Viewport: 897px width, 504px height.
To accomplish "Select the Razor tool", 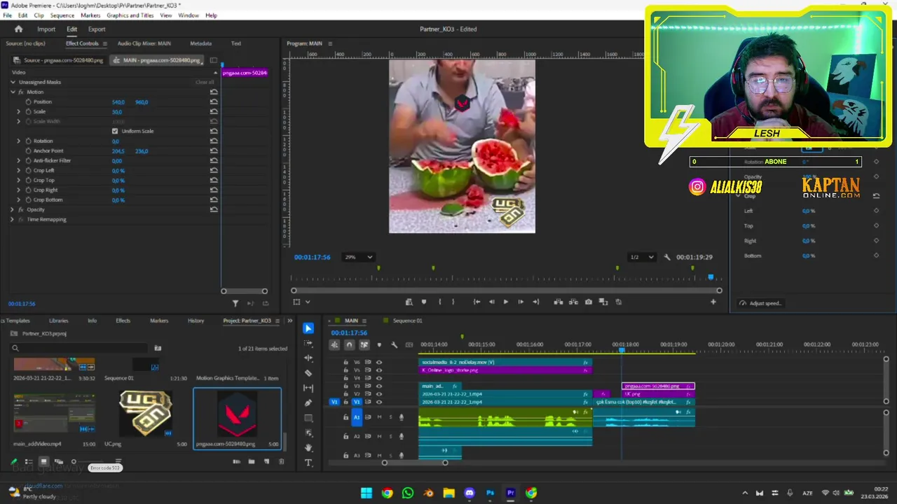I will coord(308,373).
